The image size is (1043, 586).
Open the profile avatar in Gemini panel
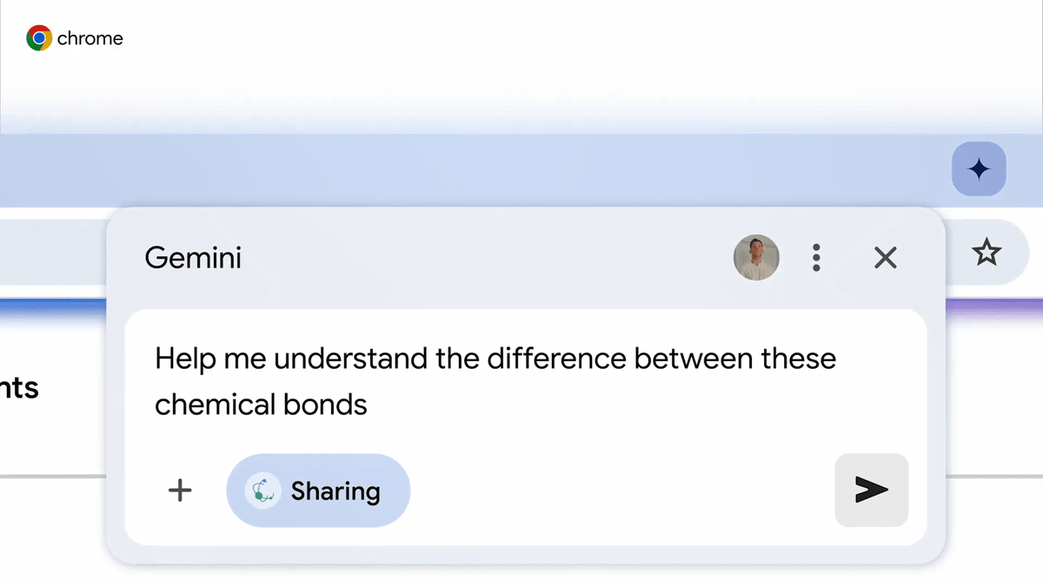(756, 258)
